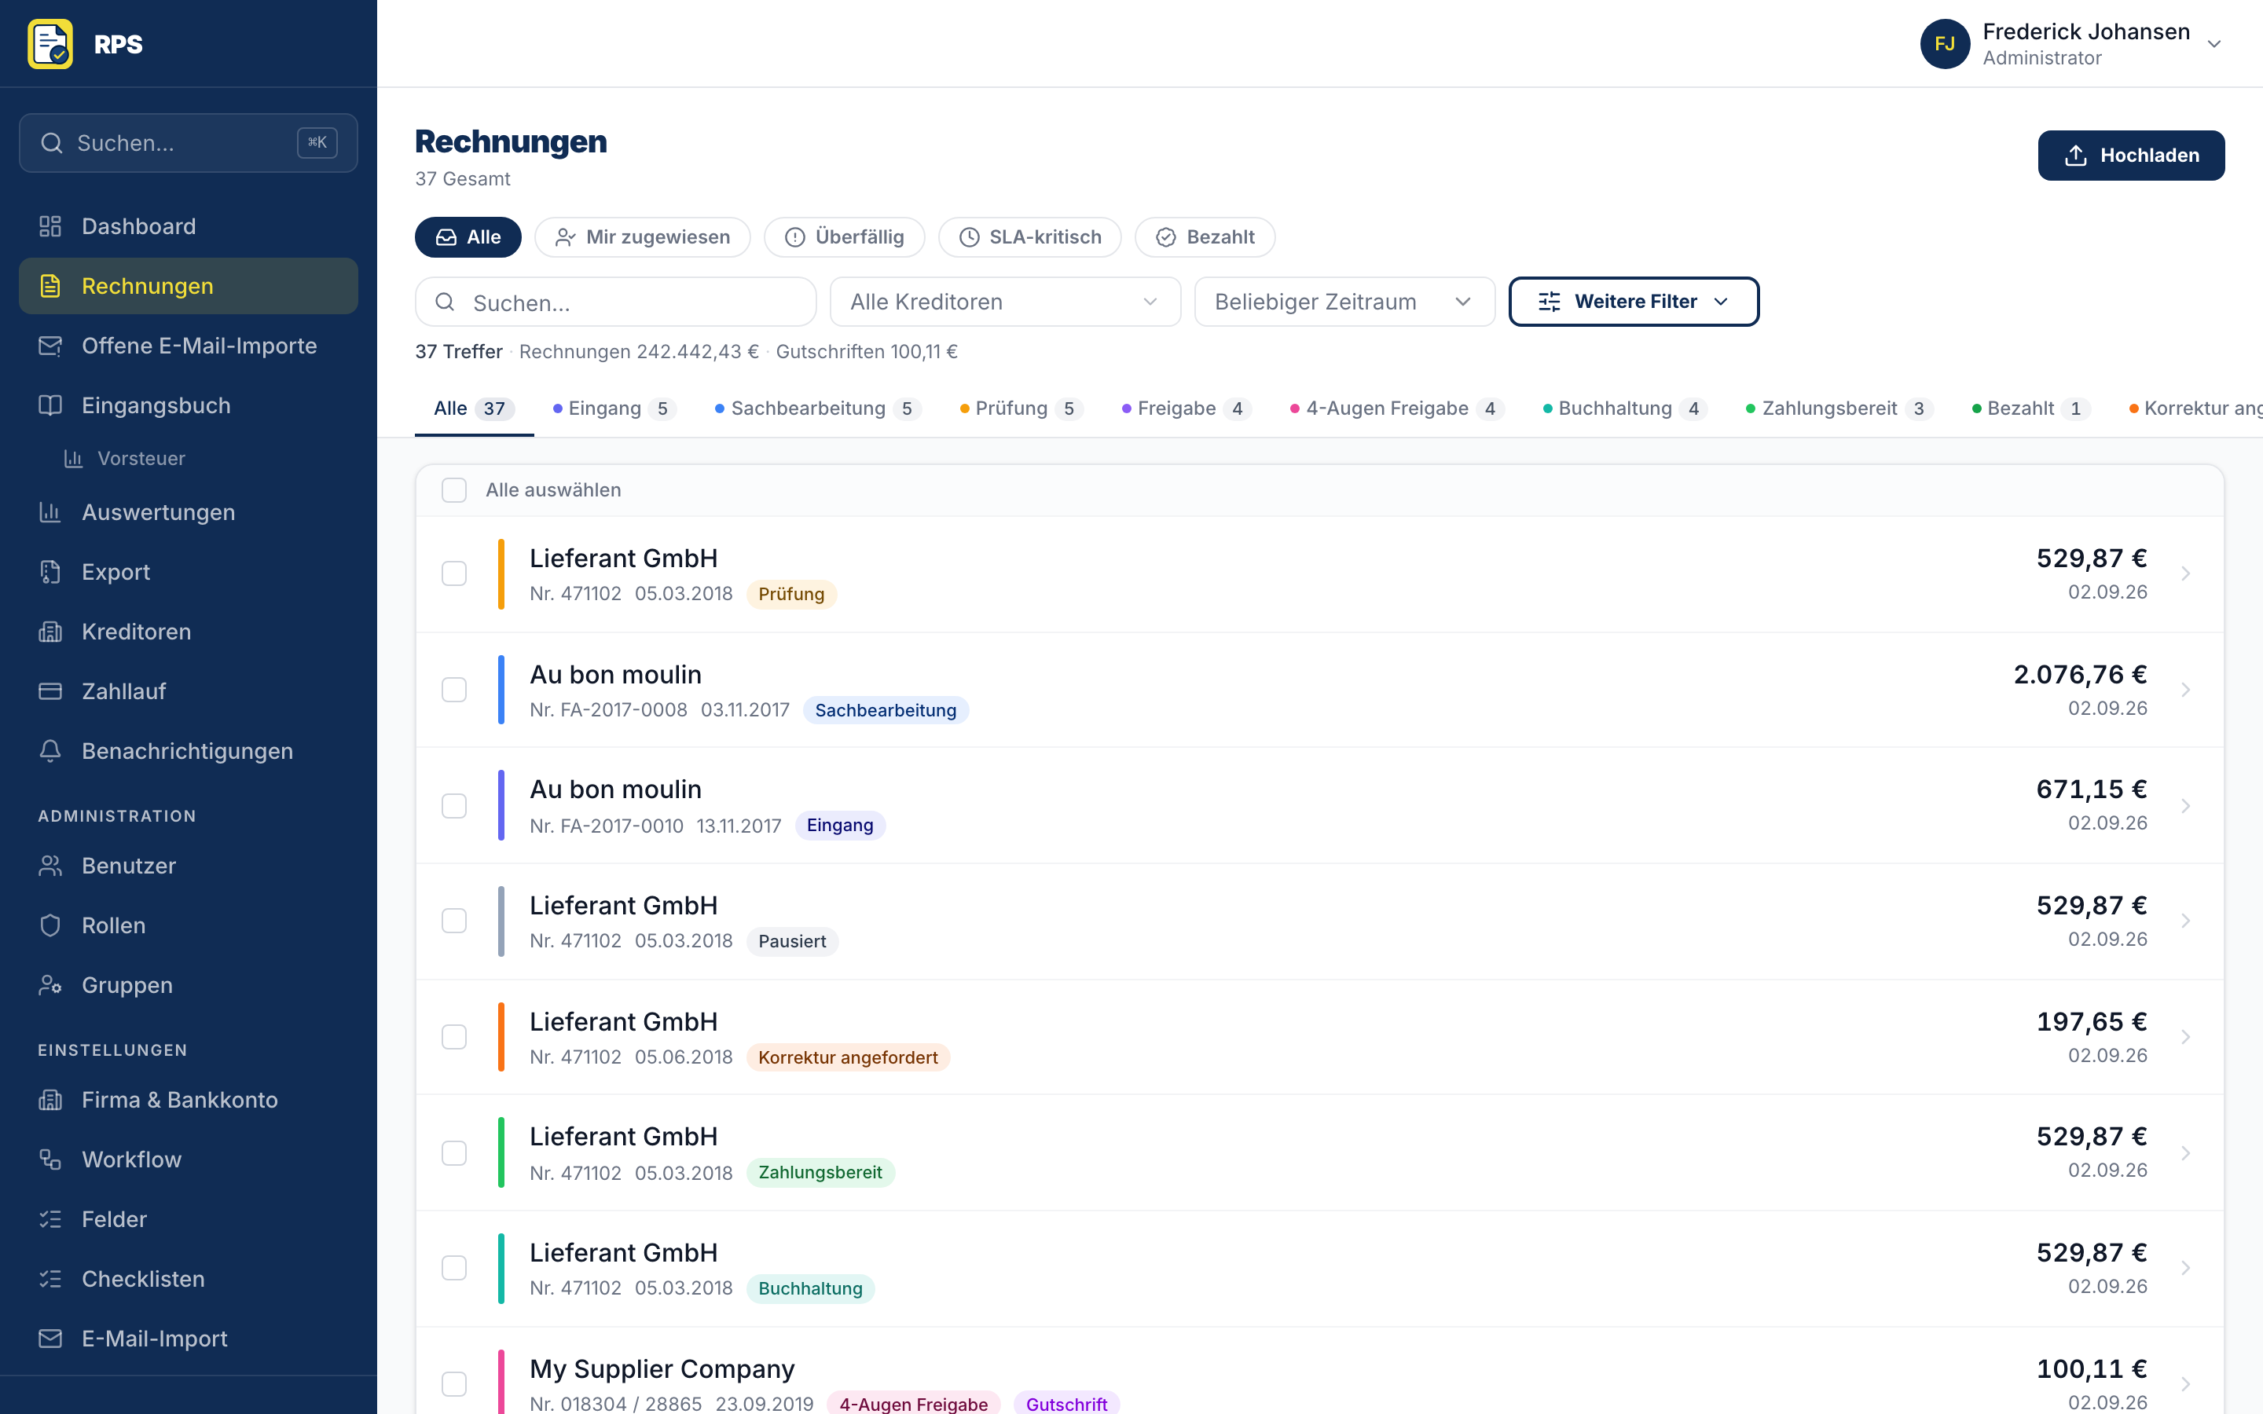Viewport: 2263px width, 1414px height.
Task: Open the Alle Kreditoren dropdown
Action: click(1005, 302)
